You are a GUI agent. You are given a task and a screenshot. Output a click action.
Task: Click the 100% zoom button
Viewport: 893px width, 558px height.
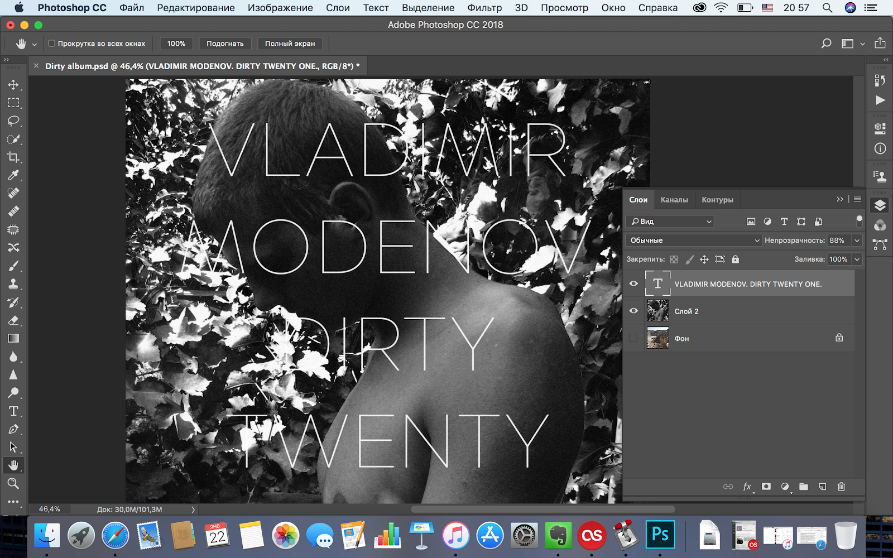176,44
